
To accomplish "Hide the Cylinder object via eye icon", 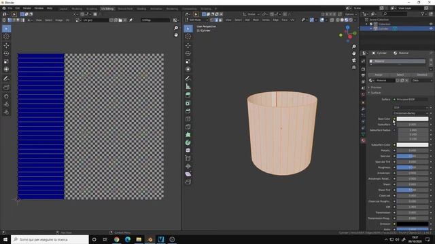I will tap(431, 28).
